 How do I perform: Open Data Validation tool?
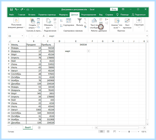point(101,27)
